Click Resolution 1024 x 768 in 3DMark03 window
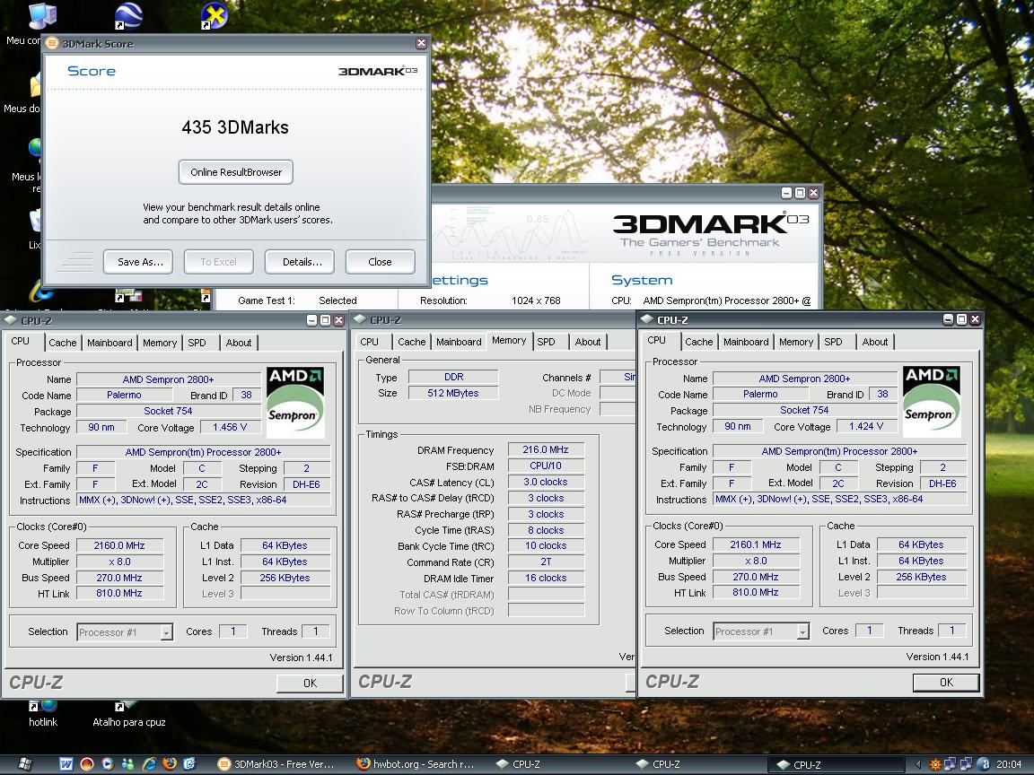Image resolution: width=1034 pixels, height=775 pixels. (536, 300)
